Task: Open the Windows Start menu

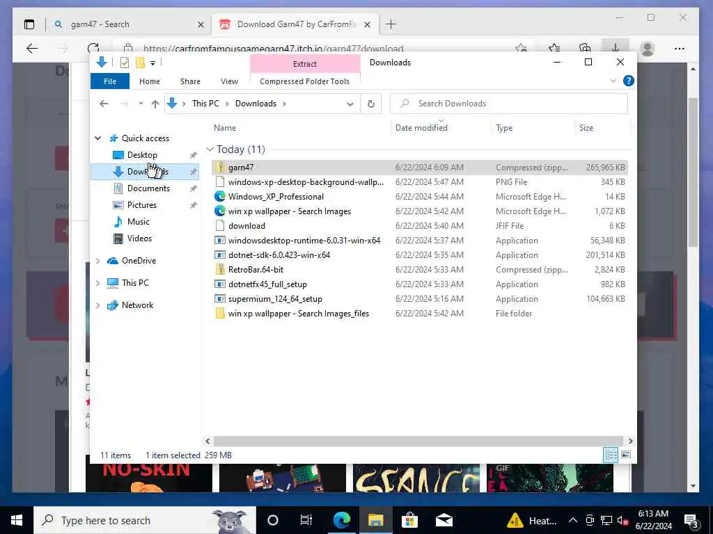Action: coord(17,520)
